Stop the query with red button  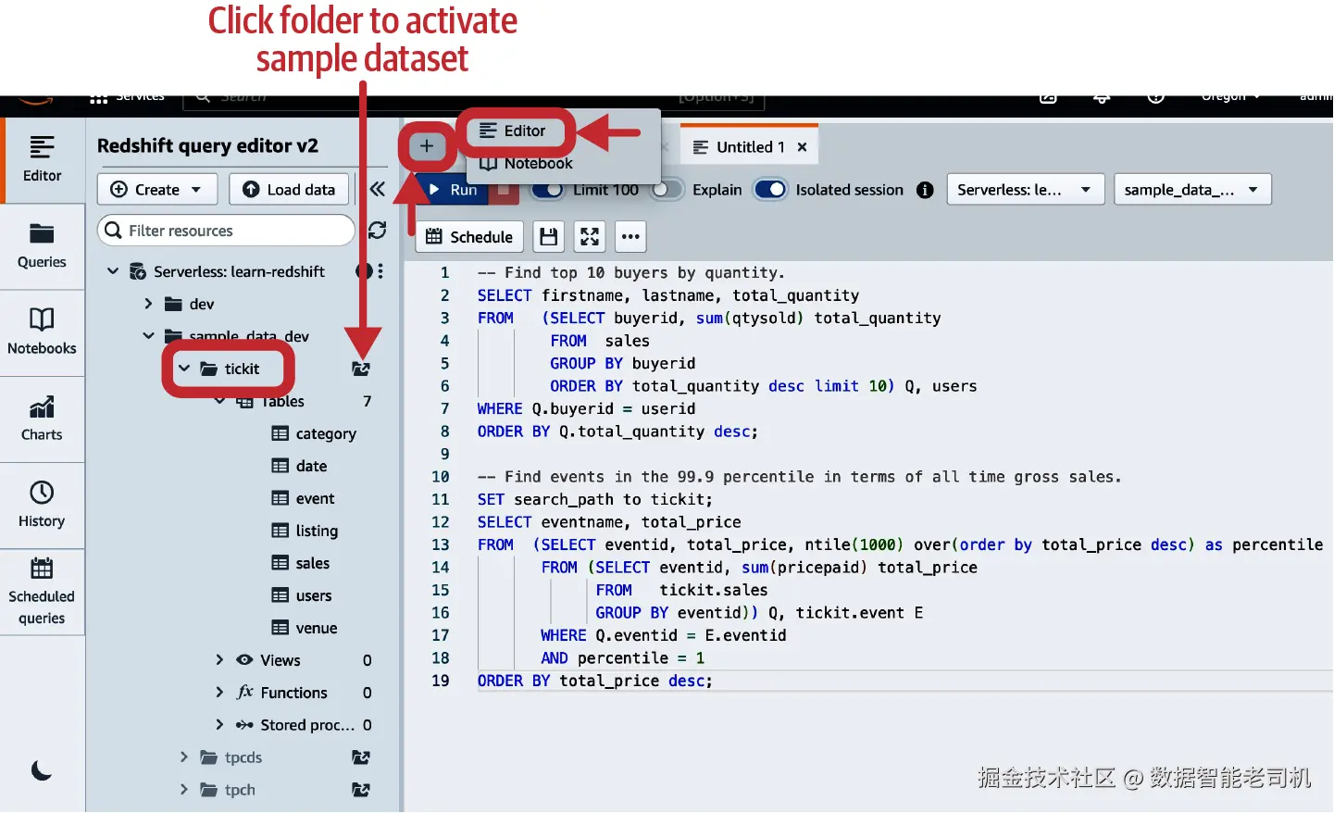(503, 190)
